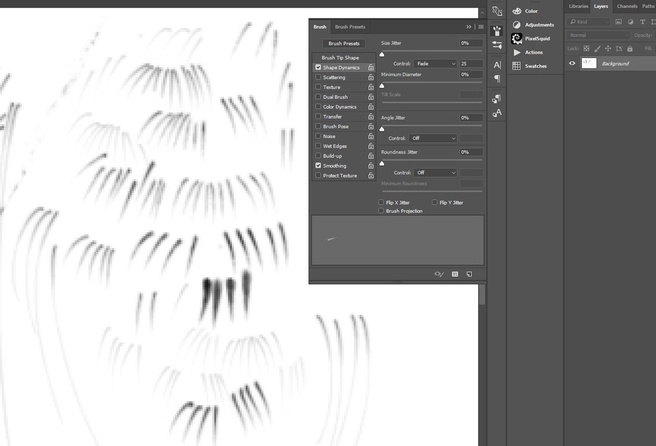The image size is (656, 446).
Task: Click the Size Jitter percentage field
Action: [x=471, y=43]
